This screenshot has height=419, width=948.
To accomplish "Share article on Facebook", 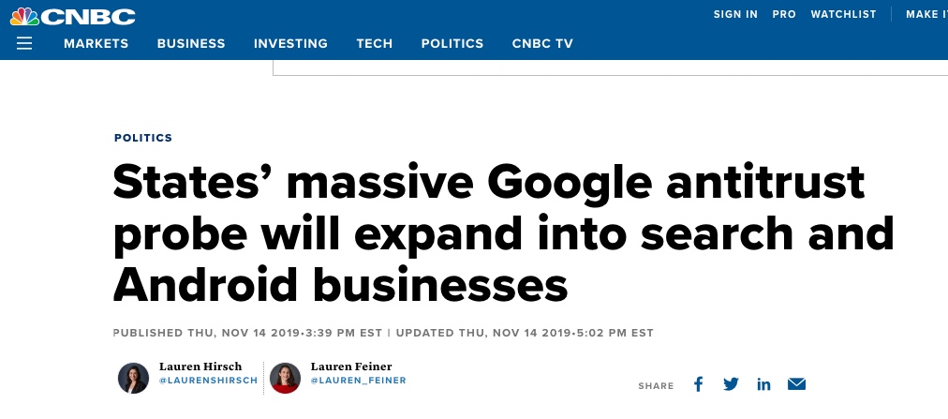I will pyautogui.click(x=698, y=384).
